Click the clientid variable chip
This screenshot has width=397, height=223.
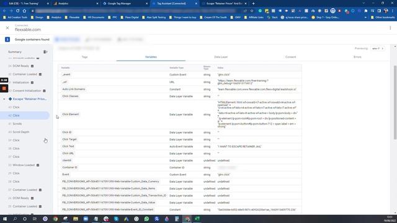tap(67, 160)
